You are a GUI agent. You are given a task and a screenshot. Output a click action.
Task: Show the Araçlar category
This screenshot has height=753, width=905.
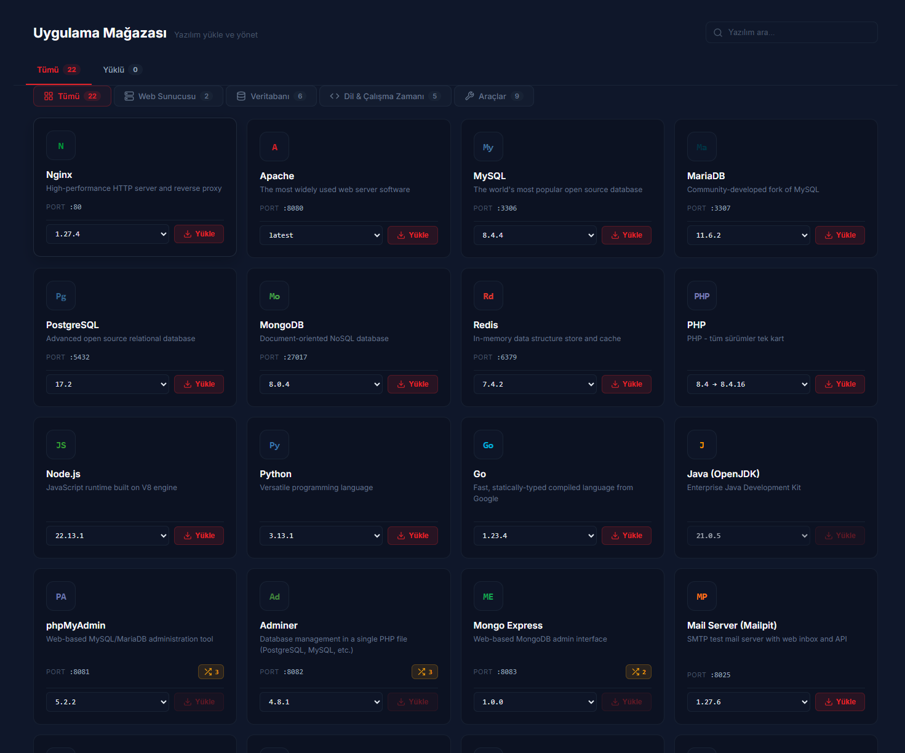pos(493,96)
